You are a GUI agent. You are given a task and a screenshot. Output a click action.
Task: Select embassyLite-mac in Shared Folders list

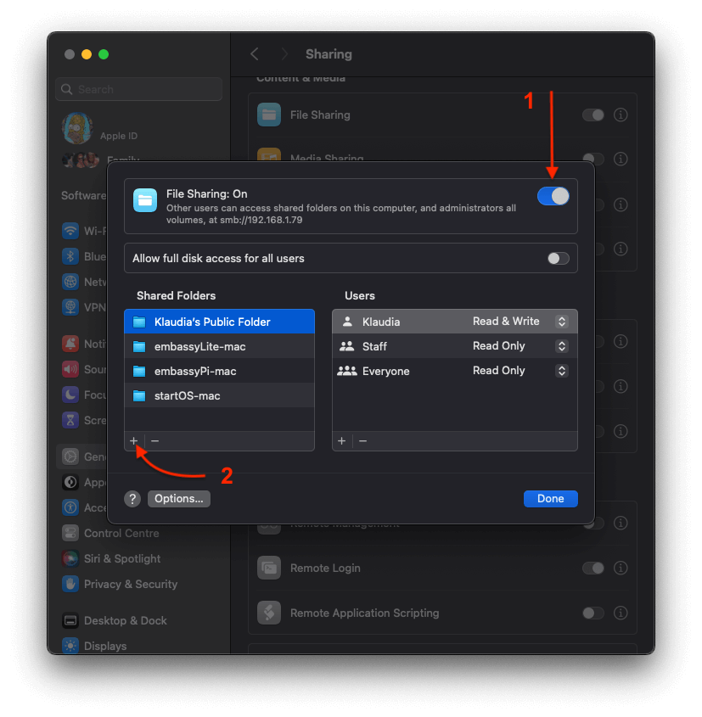click(199, 346)
